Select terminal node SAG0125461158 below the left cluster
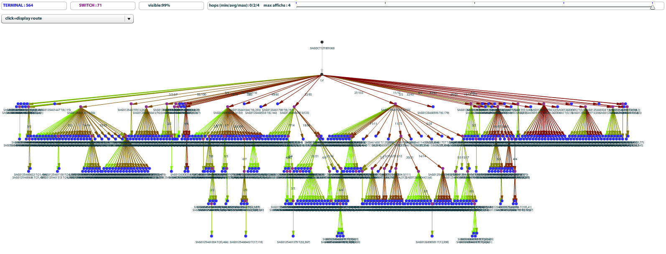This screenshot has width=666, height=254. pos(58,168)
